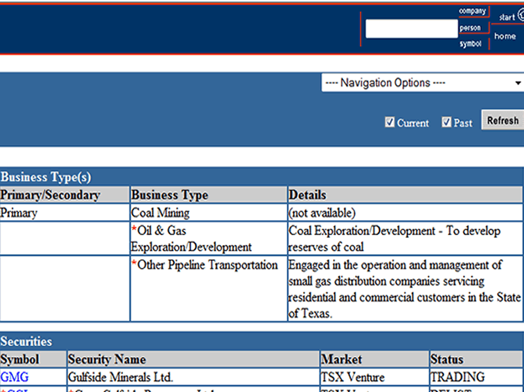Click the search input field in header

[411, 29]
